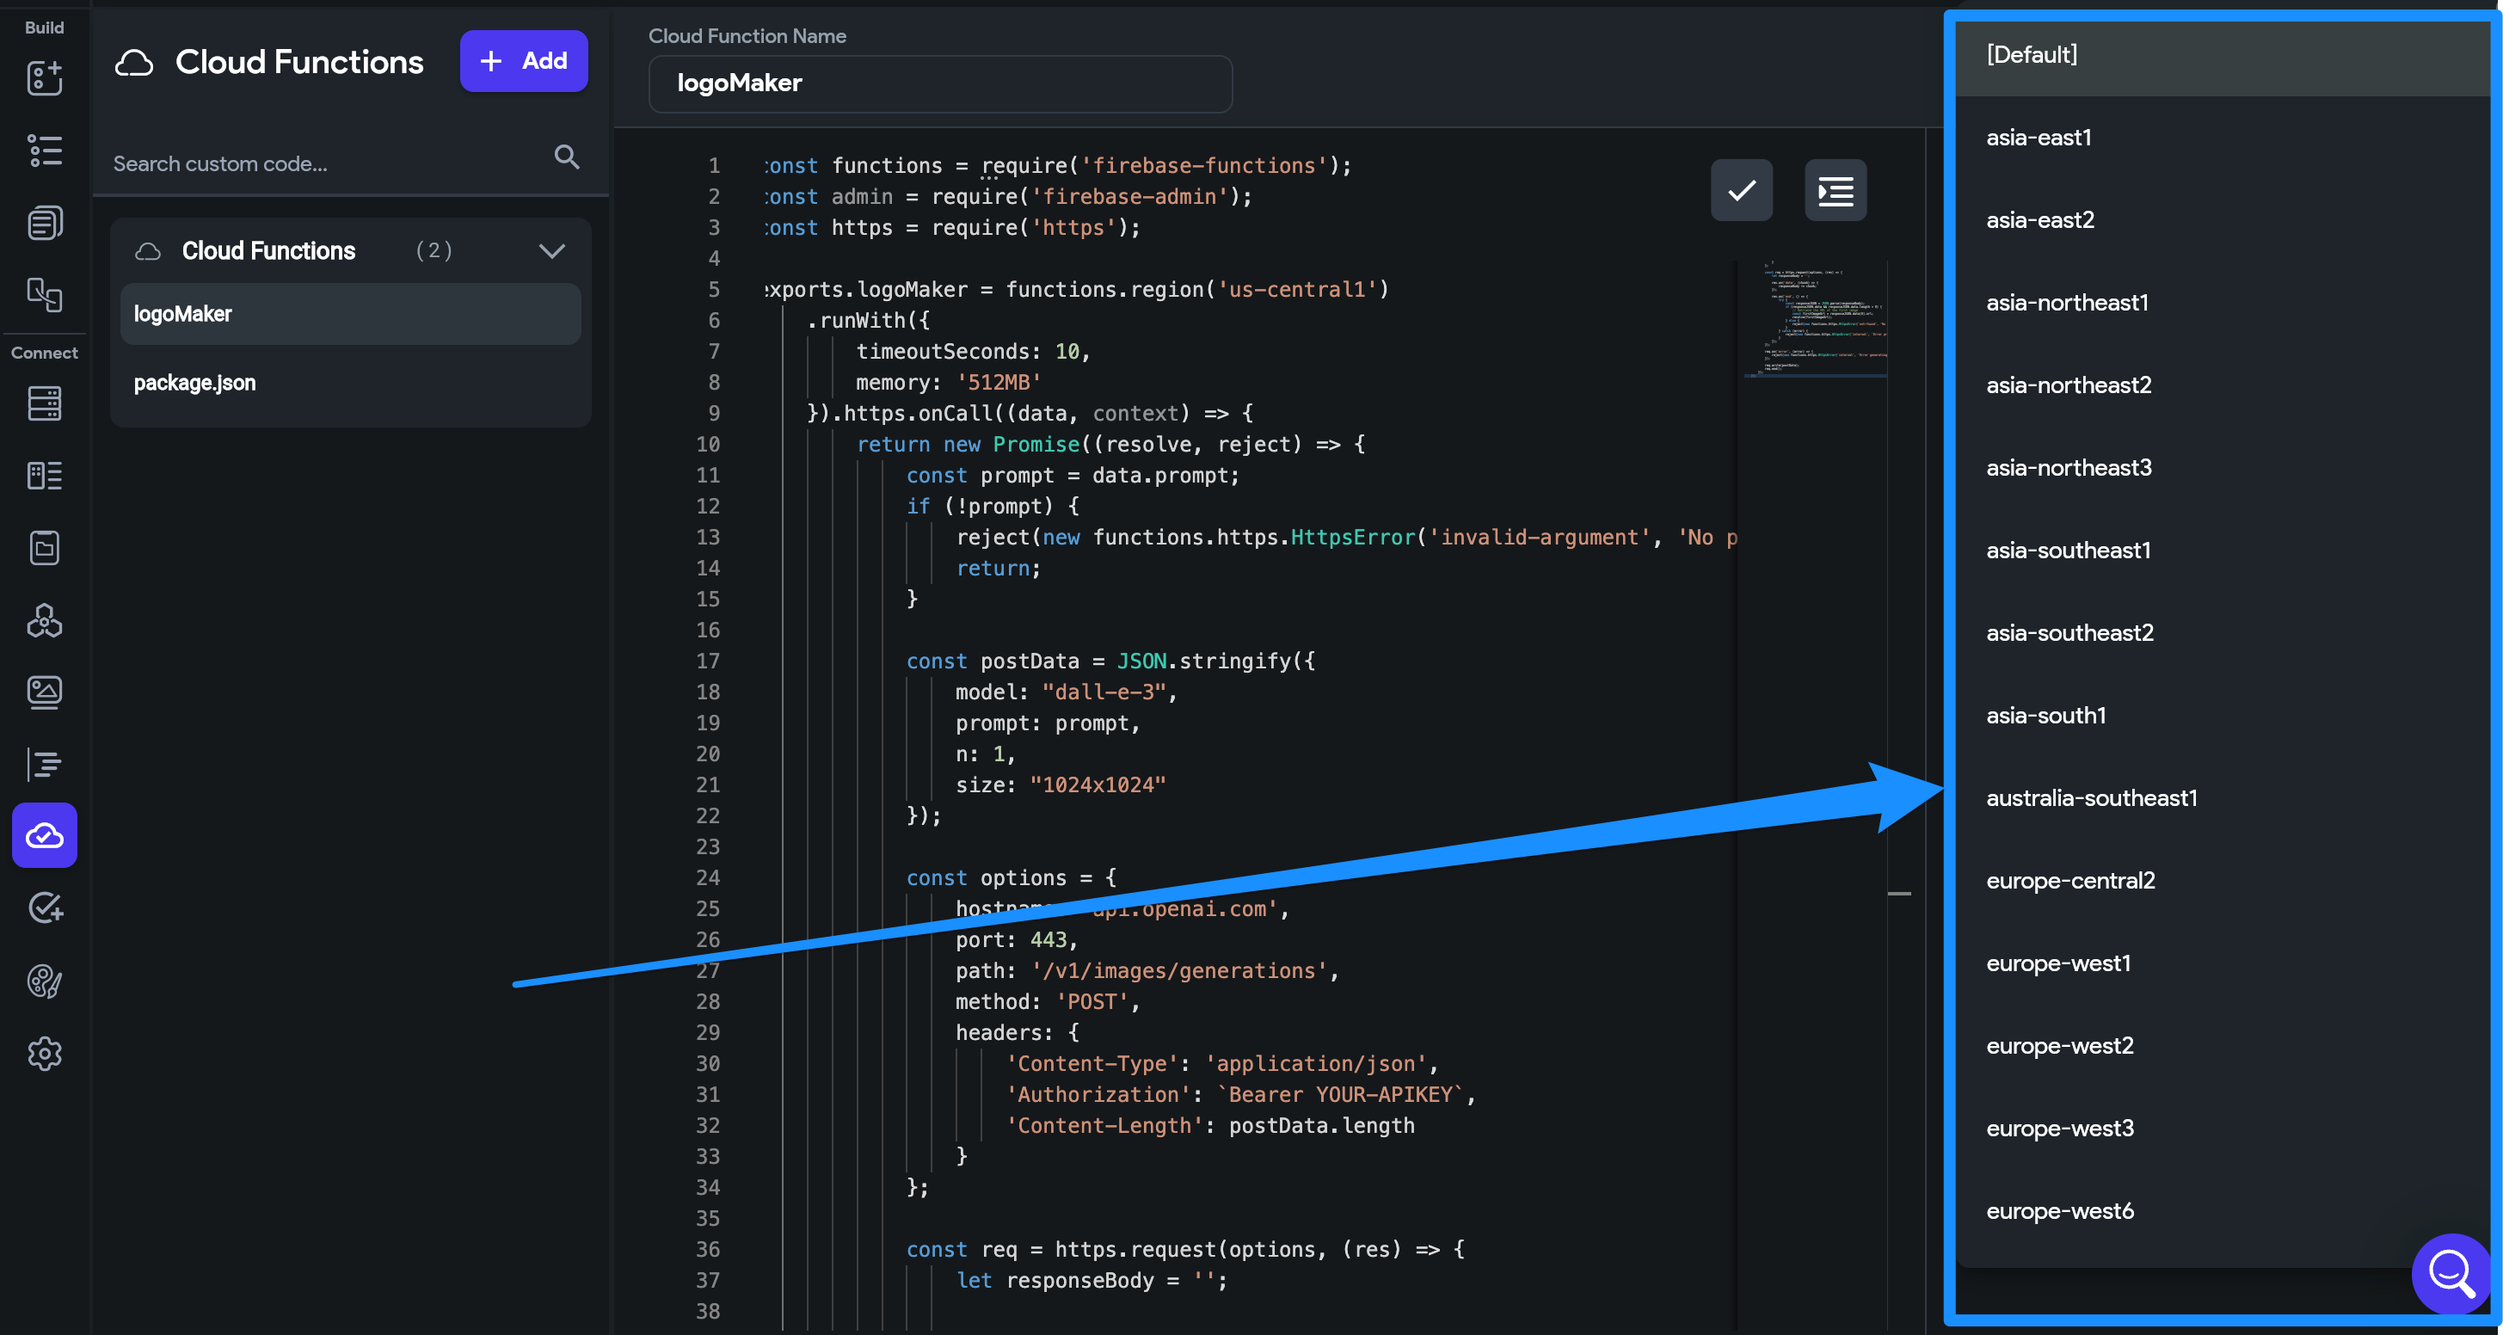This screenshot has height=1335, width=2503.
Task: Select logoMaker in the functions list
Action: pyautogui.click(x=351, y=314)
